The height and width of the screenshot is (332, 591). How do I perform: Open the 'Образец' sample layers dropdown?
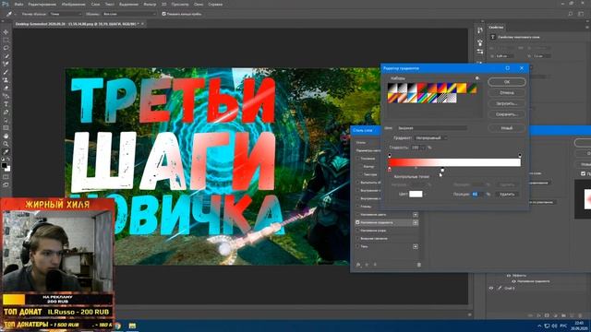pyautogui.click(x=129, y=14)
